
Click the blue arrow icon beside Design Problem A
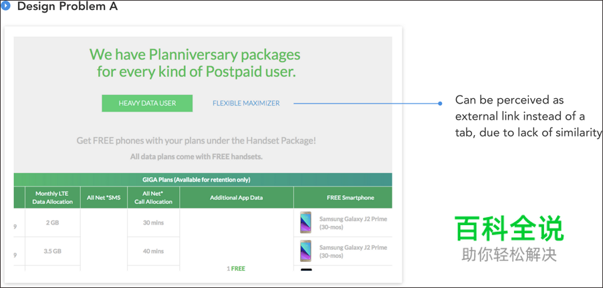pyautogui.click(x=6, y=6)
